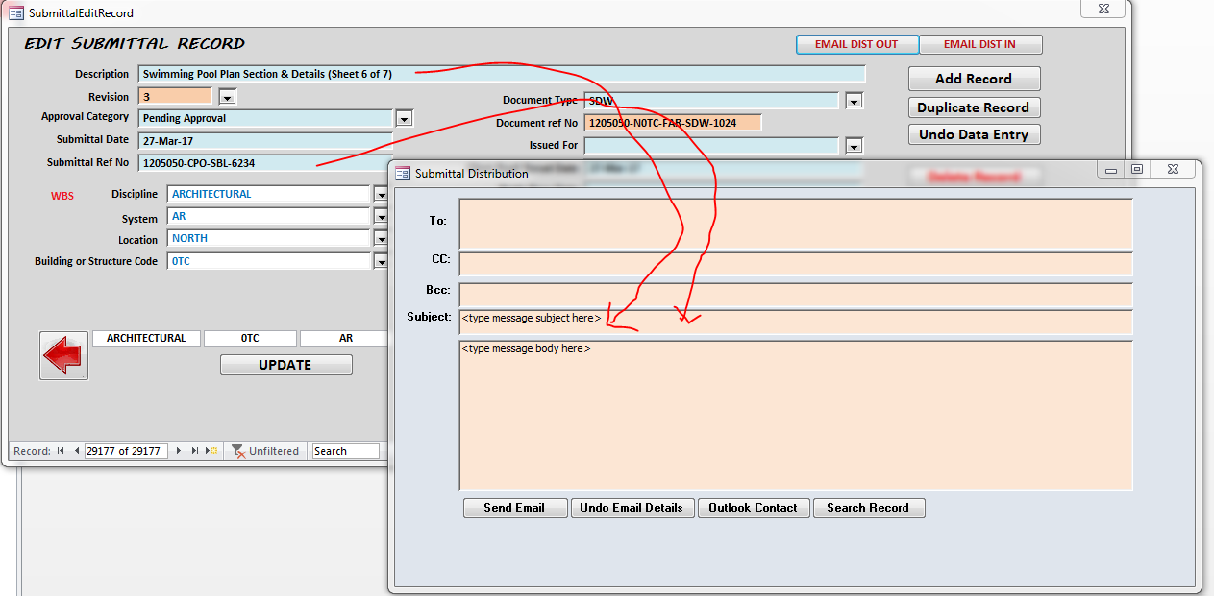Click the Undo Email Details button

(632, 508)
